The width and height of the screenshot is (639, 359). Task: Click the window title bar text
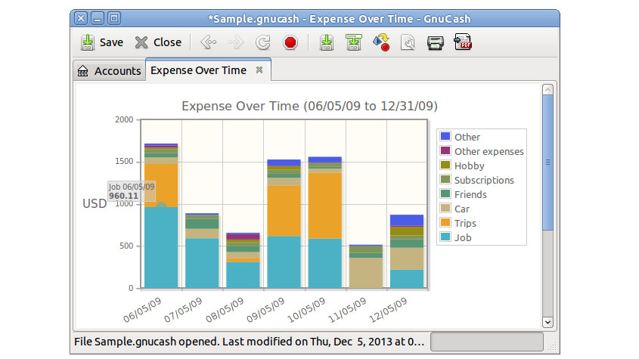coord(340,19)
